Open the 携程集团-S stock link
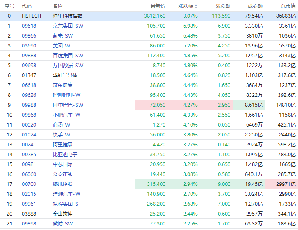The image size is (298, 230). 65,204
